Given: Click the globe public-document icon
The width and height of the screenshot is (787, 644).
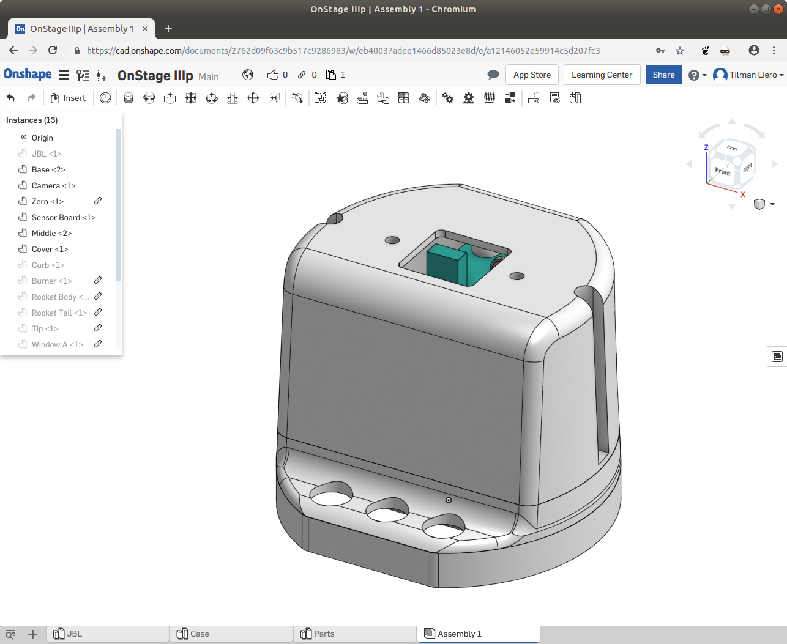Looking at the screenshot, I should click(248, 75).
